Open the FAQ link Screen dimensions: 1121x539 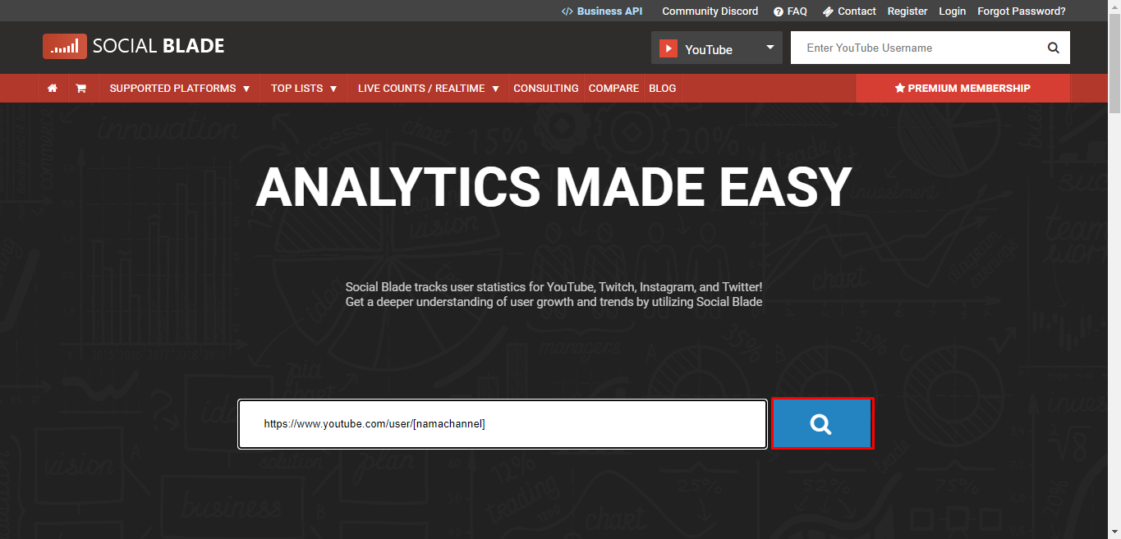click(790, 11)
